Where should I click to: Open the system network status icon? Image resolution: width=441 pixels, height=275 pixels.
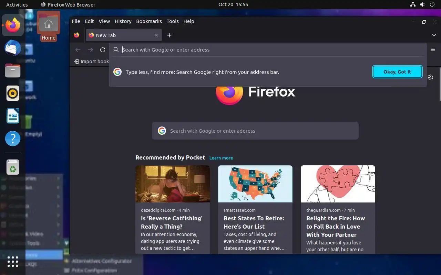point(413,4)
